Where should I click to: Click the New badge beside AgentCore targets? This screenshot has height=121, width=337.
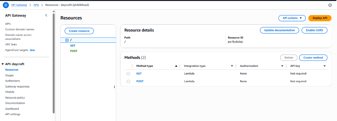point(32,50)
